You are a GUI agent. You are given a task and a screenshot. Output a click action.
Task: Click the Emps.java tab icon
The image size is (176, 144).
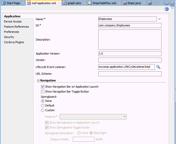pos(125,3)
